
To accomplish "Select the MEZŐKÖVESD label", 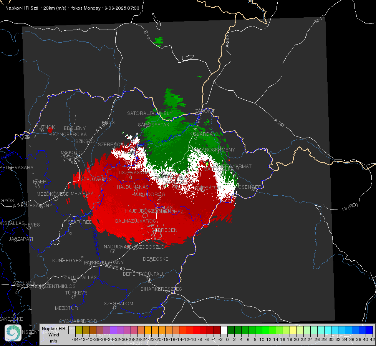I will click(x=53, y=194).
